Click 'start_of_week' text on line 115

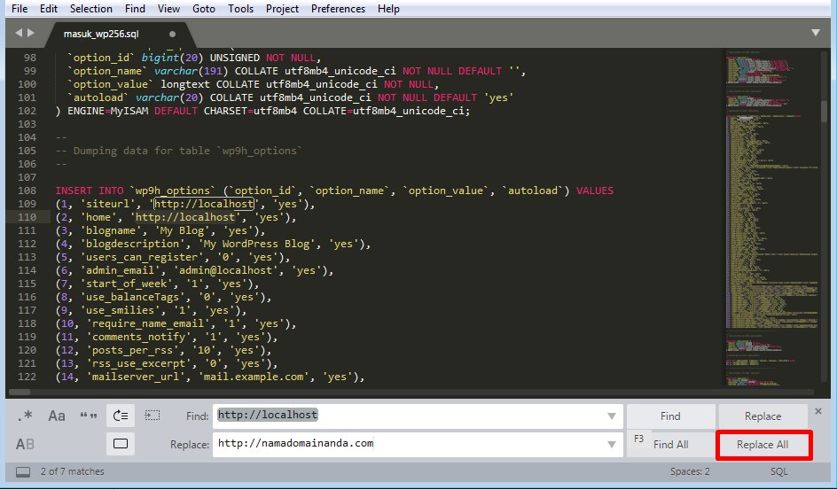pos(127,284)
